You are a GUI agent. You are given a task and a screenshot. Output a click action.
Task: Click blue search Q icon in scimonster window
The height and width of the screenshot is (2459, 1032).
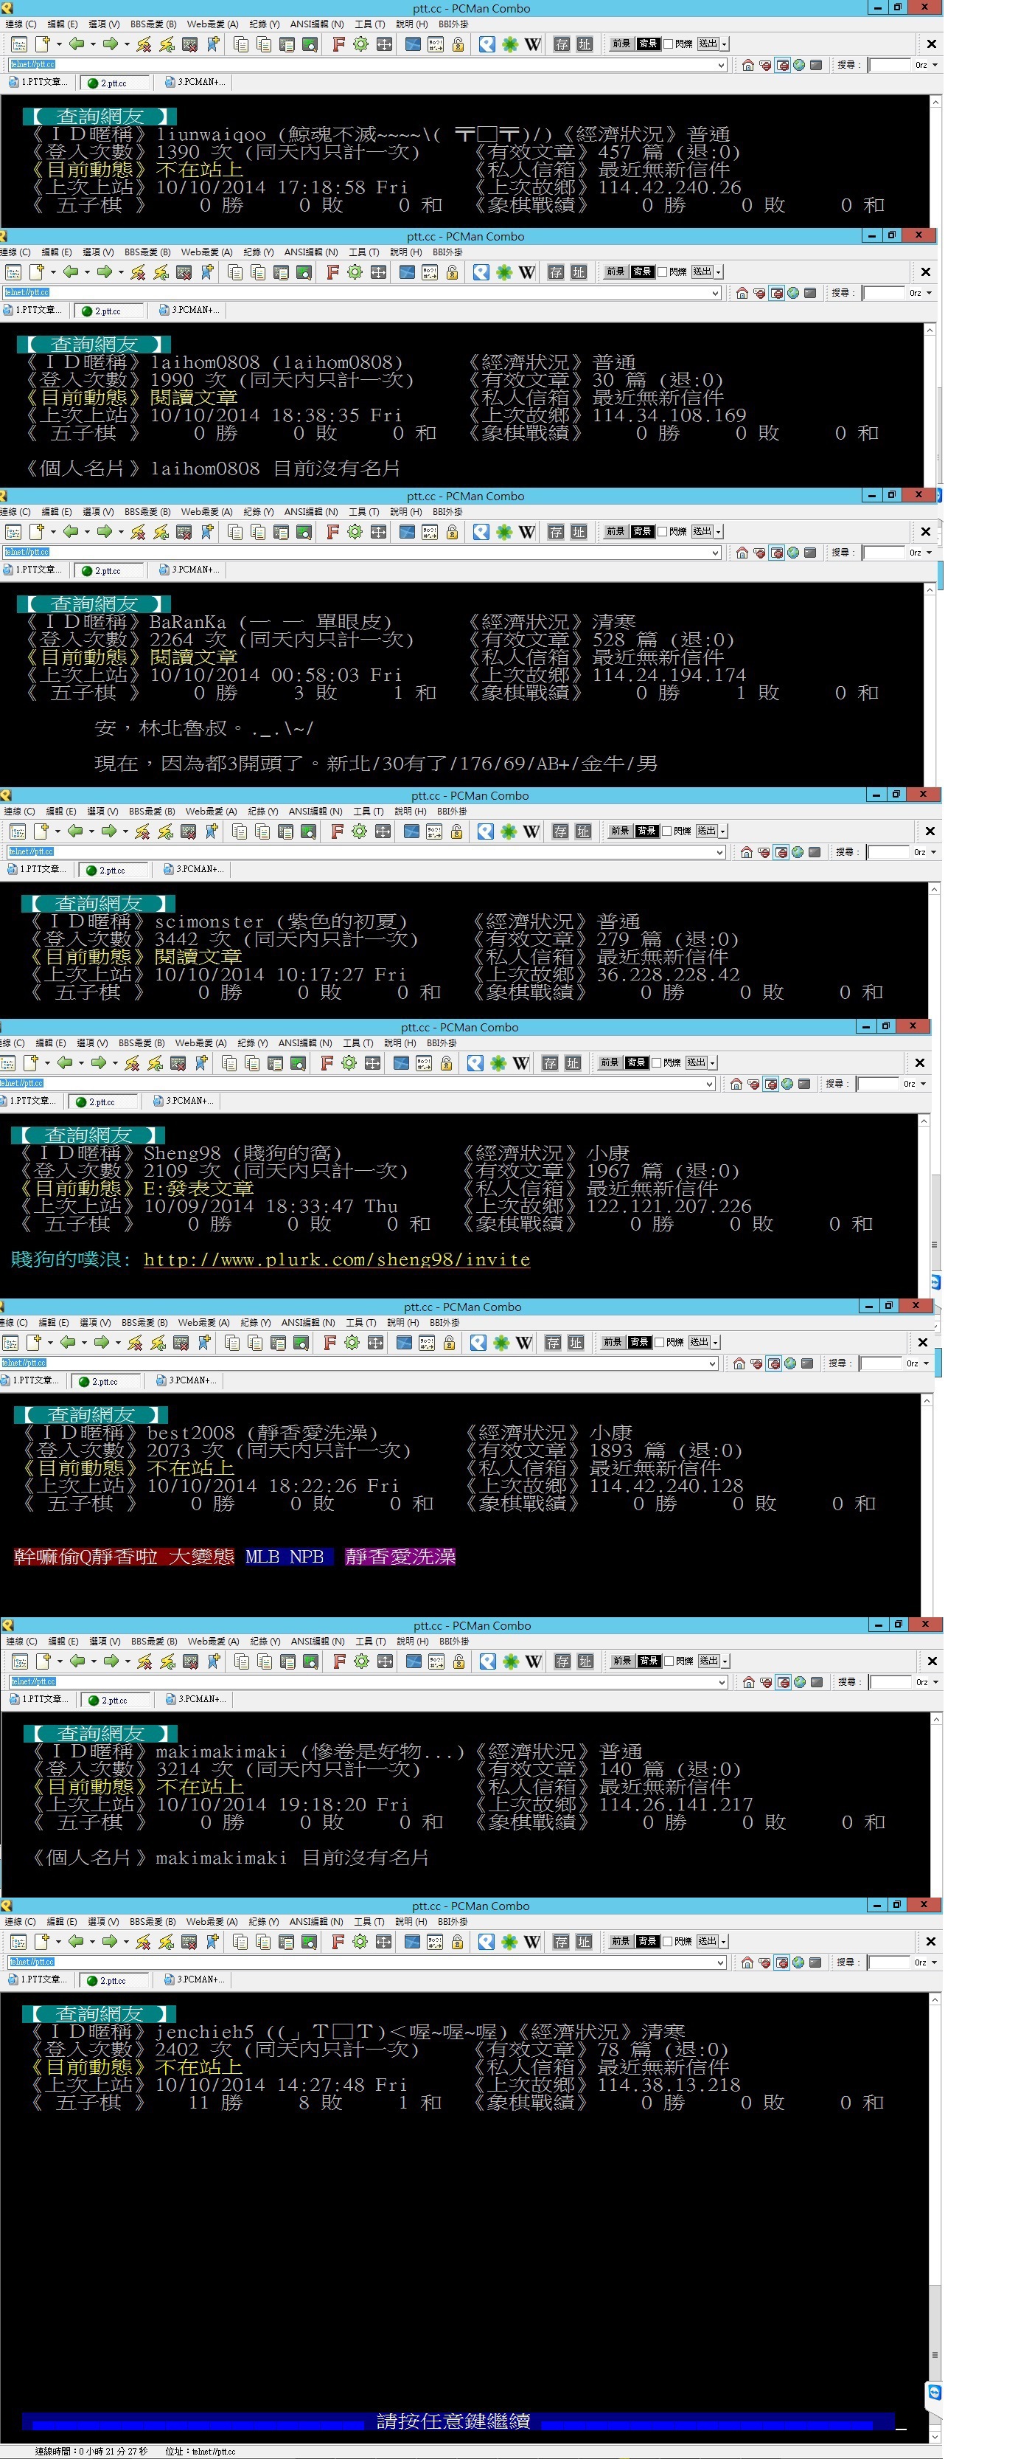click(486, 831)
